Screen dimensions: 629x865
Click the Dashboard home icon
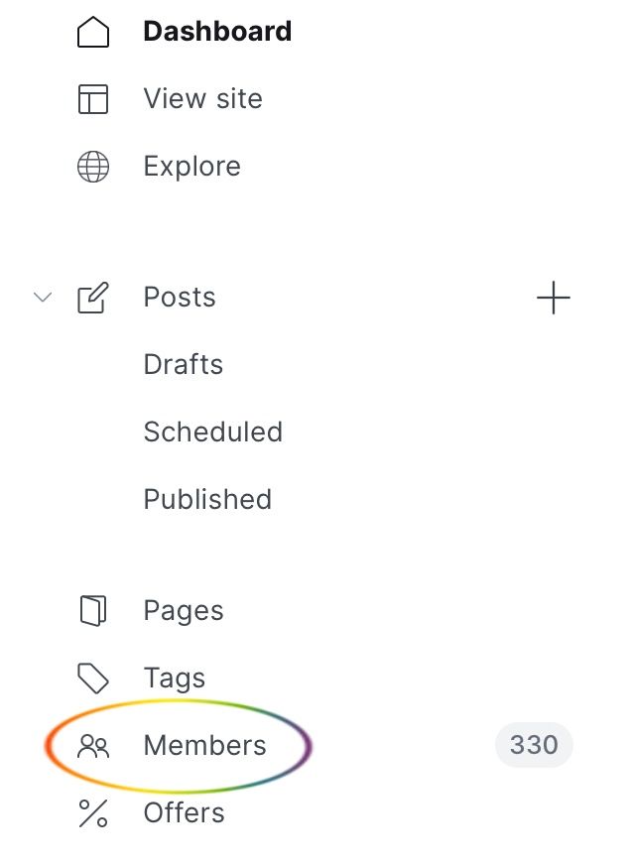point(92,32)
